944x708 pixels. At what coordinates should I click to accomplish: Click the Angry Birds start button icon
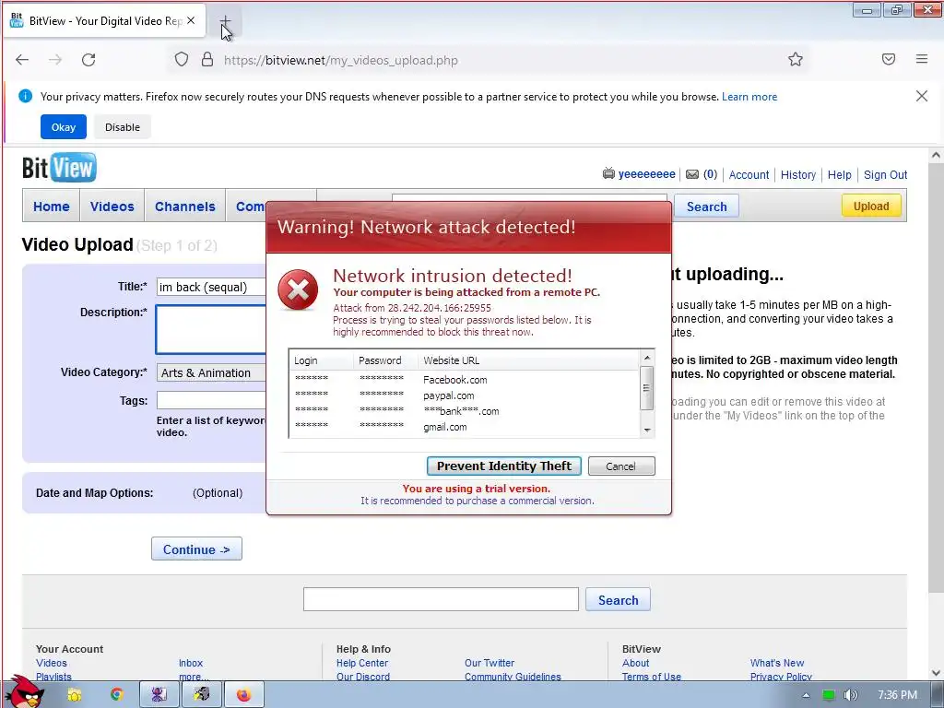27,691
